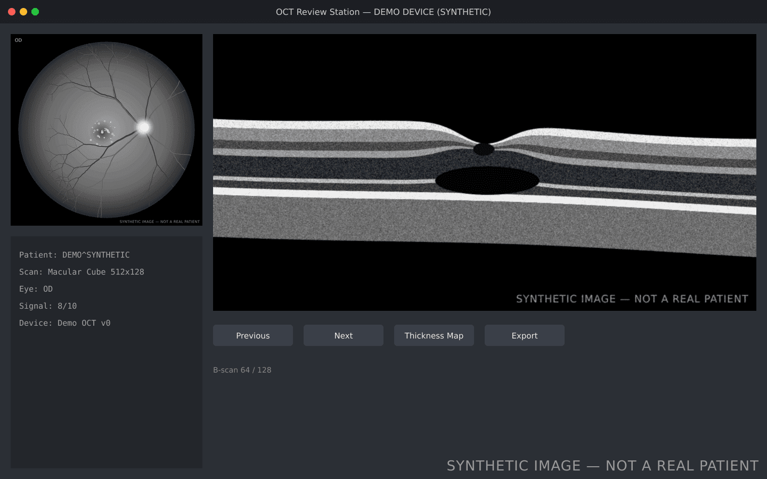The width and height of the screenshot is (767, 479).
Task: Minimize the window with the yellow button
Action: pos(23,12)
